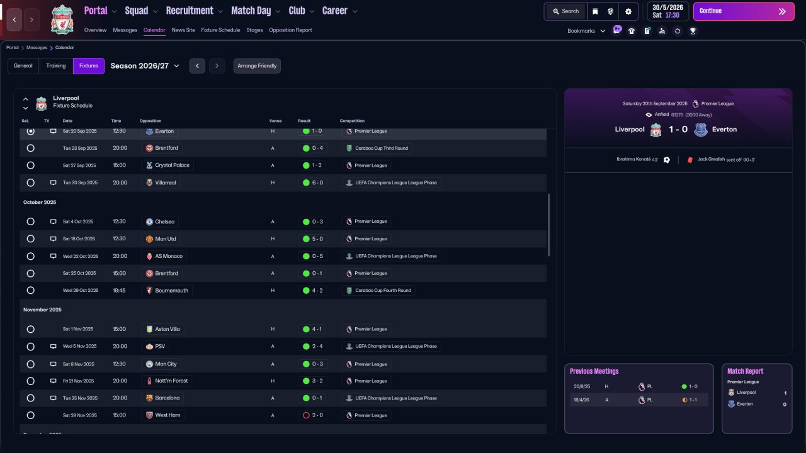
Task: Click the 6 - 0 result for Villarreal
Action: pos(312,183)
